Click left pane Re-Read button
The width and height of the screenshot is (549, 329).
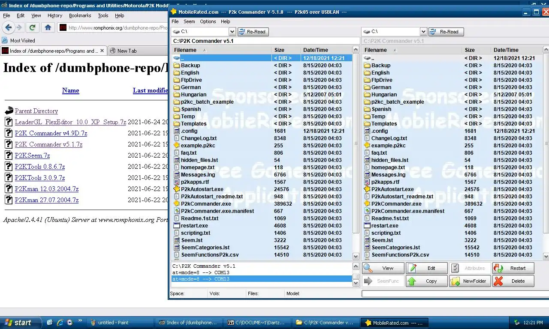click(x=253, y=32)
